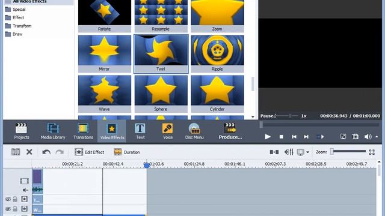Click the Produce button

tap(230, 131)
